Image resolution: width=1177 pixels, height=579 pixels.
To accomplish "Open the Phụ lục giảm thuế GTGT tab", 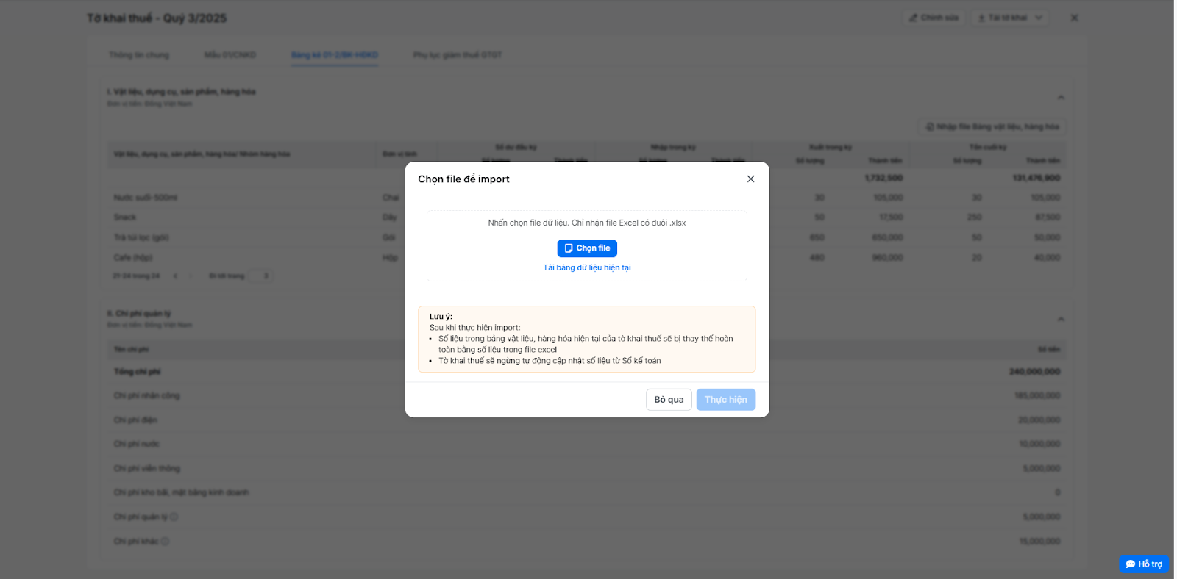I will (x=458, y=55).
